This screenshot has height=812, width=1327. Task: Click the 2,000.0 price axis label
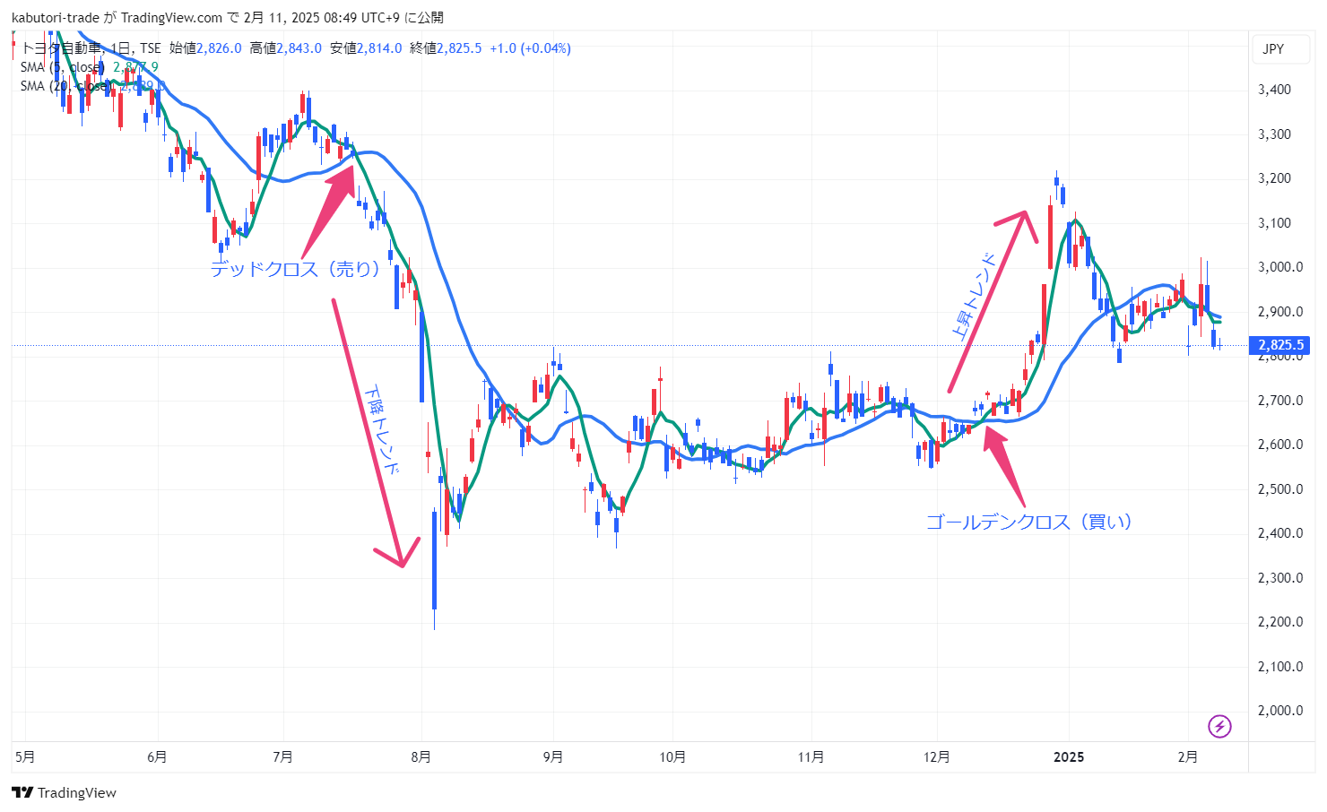(1280, 711)
